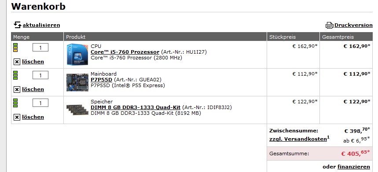Click the refresh arrows icon beside aktualisieren
Viewport: 378px width, 172px height.
point(17,25)
